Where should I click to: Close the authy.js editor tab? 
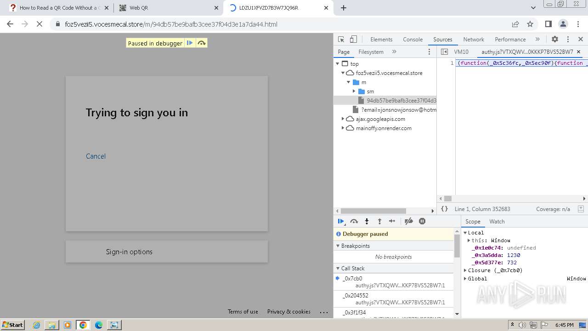point(578,52)
